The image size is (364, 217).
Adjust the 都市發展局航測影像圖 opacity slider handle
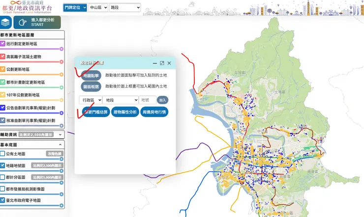61,194
